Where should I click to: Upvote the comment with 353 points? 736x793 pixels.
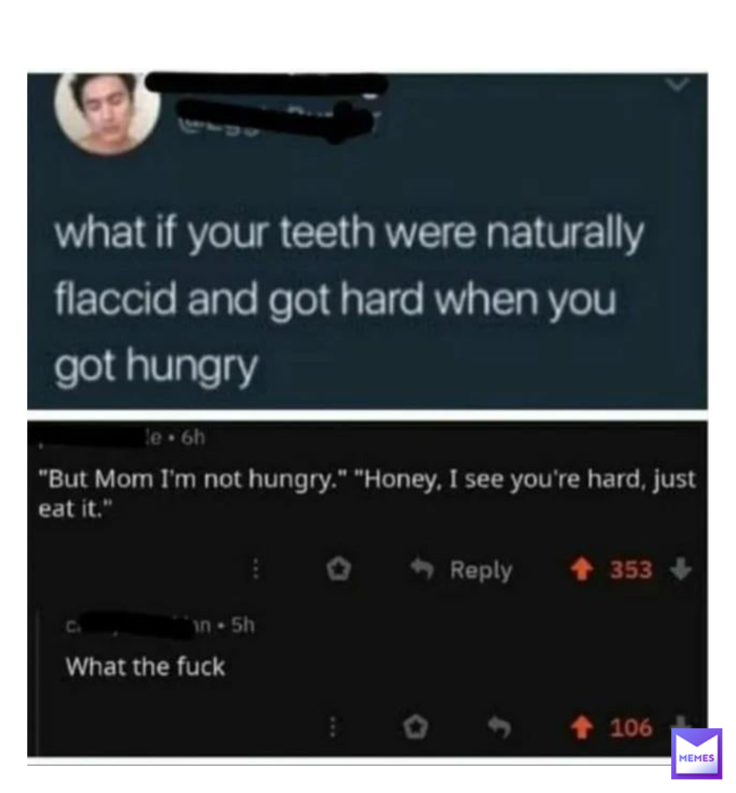tap(582, 570)
